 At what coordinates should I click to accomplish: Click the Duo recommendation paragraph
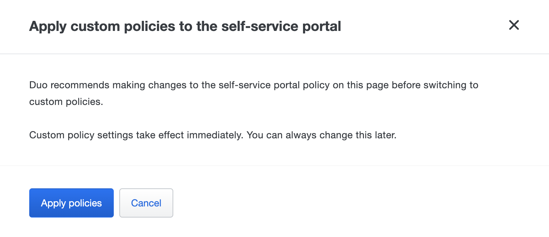(x=254, y=93)
